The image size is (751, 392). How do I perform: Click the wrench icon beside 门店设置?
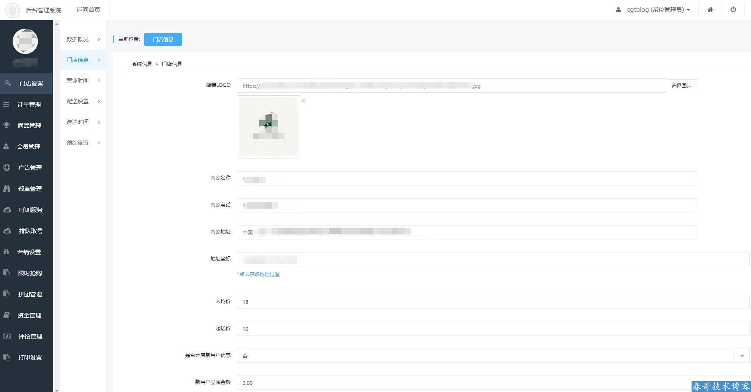point(8,83)
